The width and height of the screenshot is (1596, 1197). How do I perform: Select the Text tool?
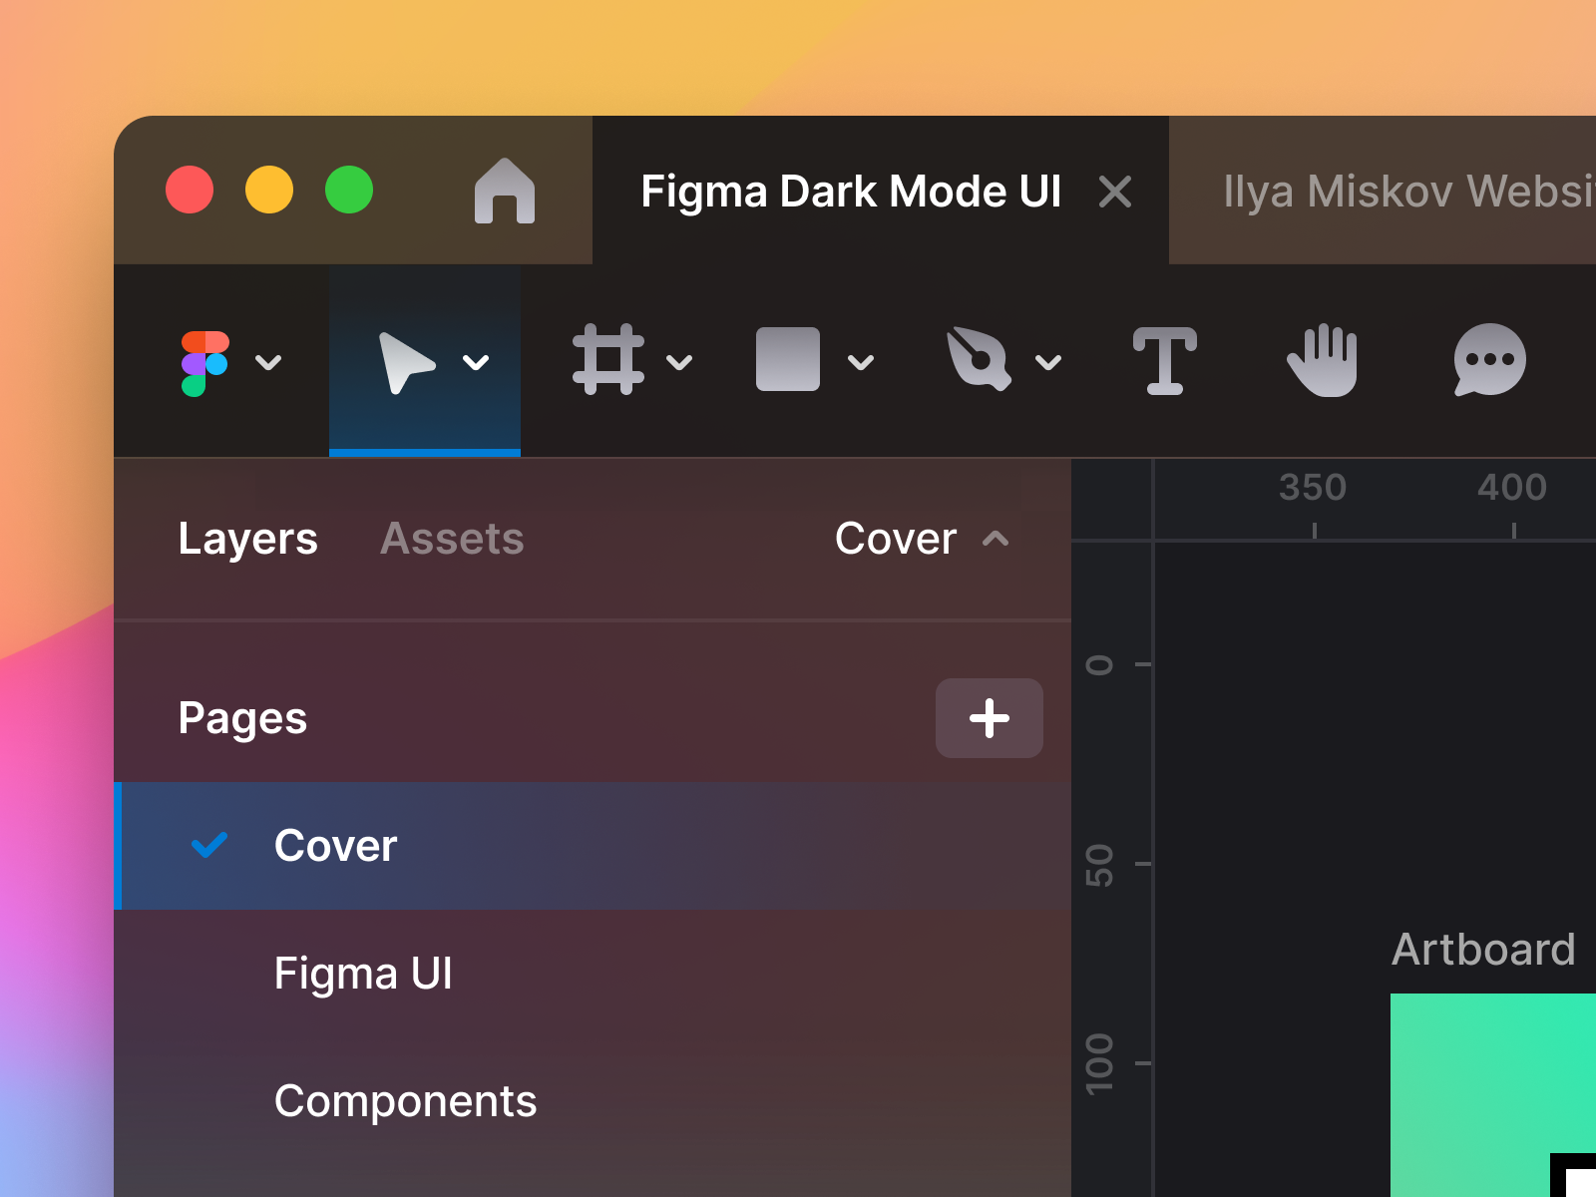[x=1165, y=361]
